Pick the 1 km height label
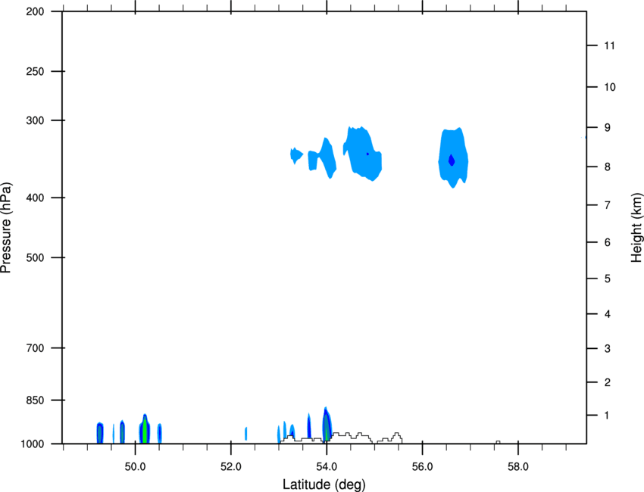The image size is (644, 492). (607, 416)
